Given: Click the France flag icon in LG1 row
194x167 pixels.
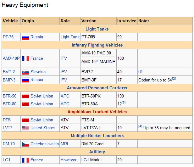Looking at the screenshot, I should pos(25,160).
